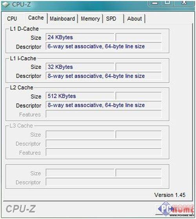Click the 'L2 Cache' group label
This screenshot has height=219, width=196.
coord(22,88)
